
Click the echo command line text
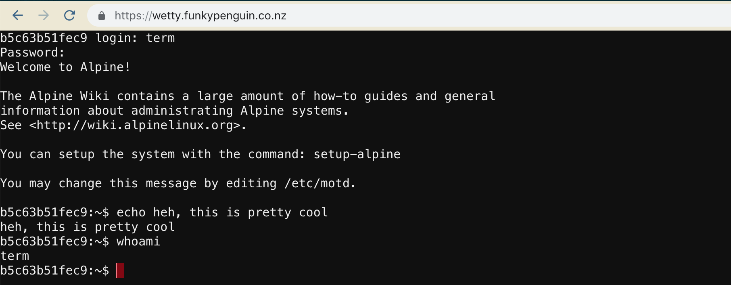(222, 212)
